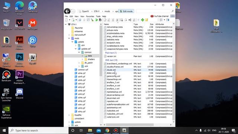This screenshot has width=238, height=134.
Task: Open the OpenIV desktop shortcut
Action: click(x=33, y=59)
